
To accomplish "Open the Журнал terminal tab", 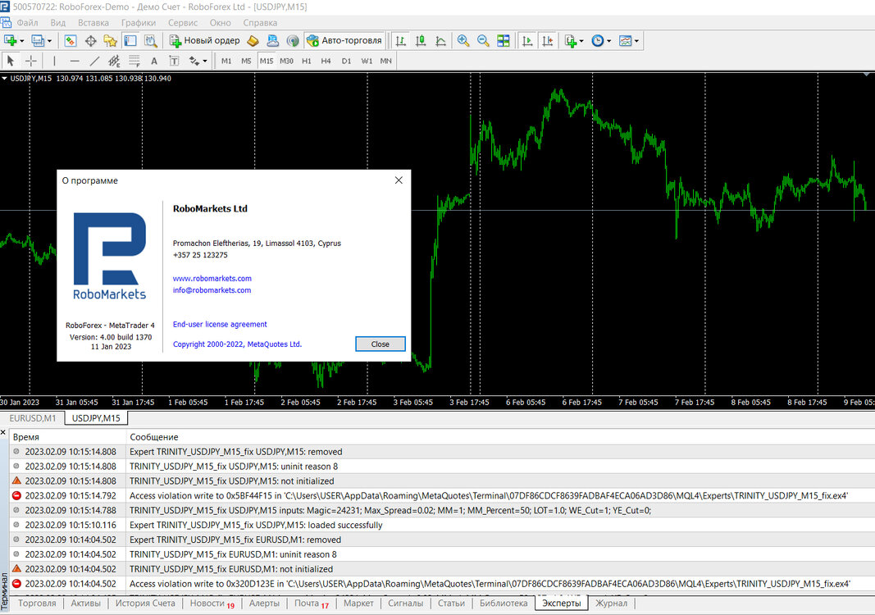I will [611, 604].
